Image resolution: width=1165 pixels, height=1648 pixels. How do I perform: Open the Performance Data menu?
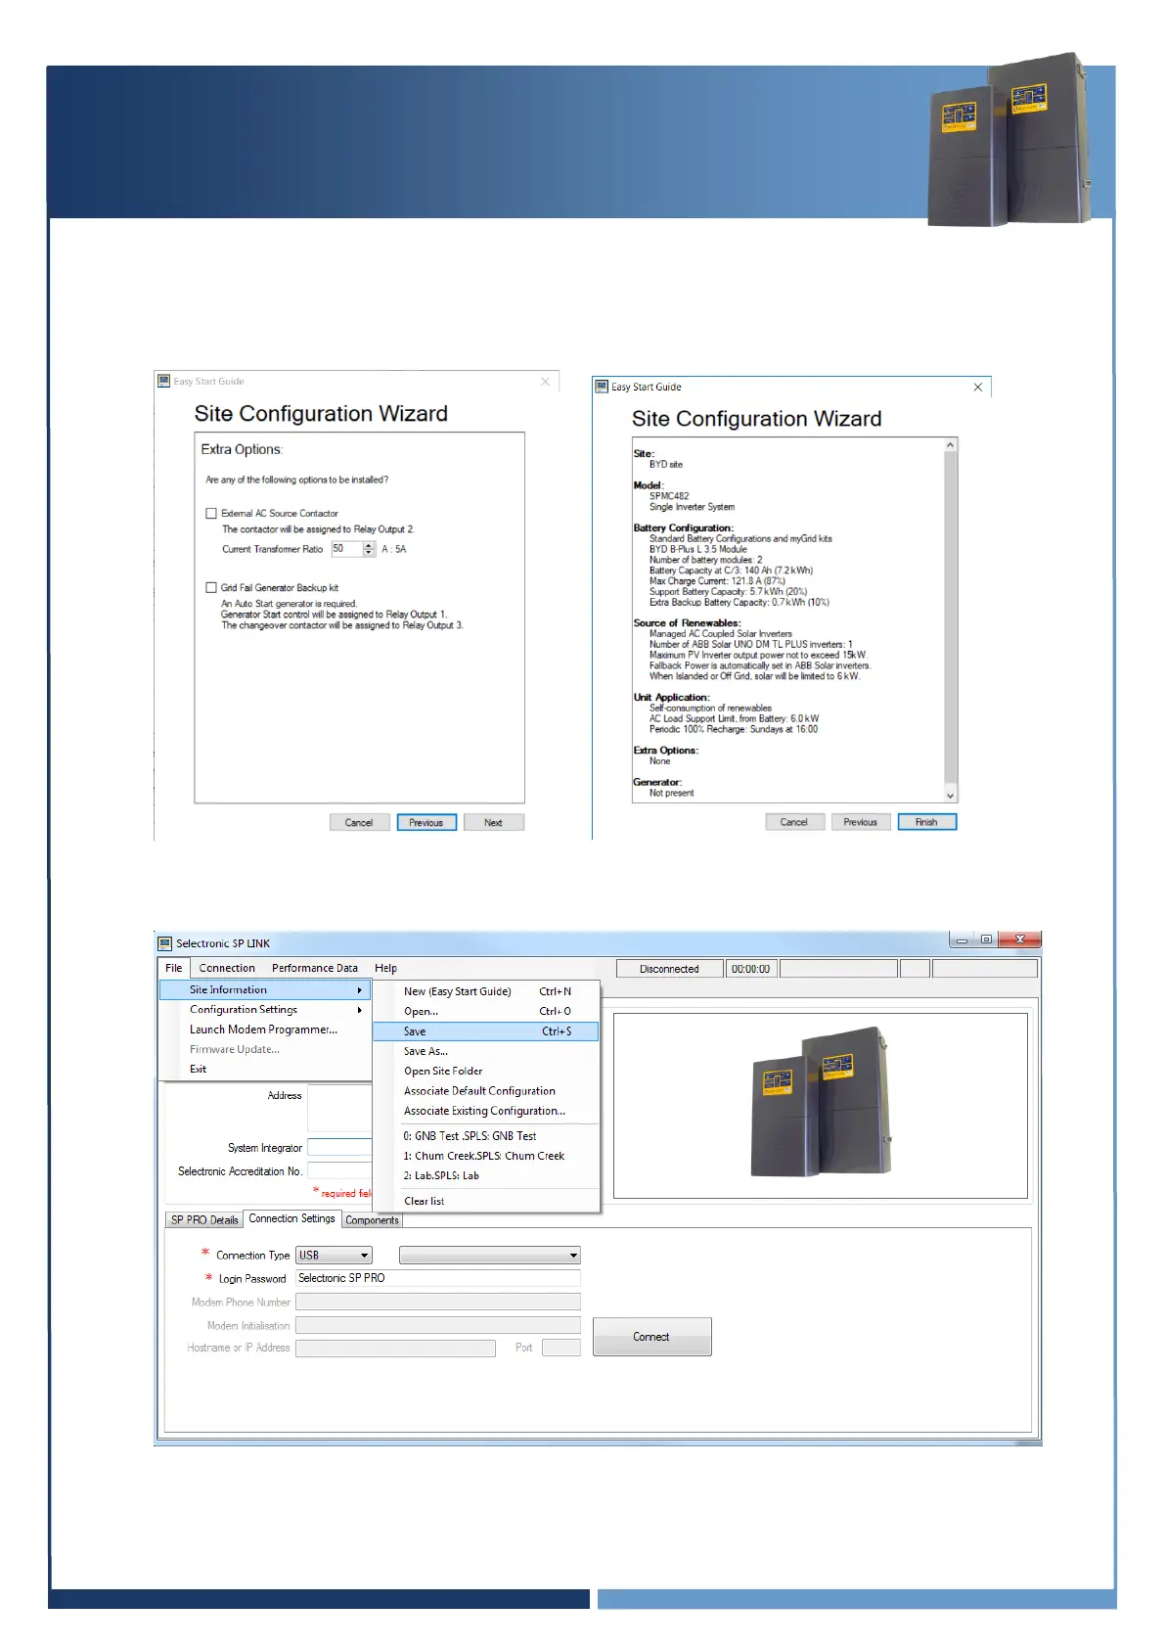314,968
